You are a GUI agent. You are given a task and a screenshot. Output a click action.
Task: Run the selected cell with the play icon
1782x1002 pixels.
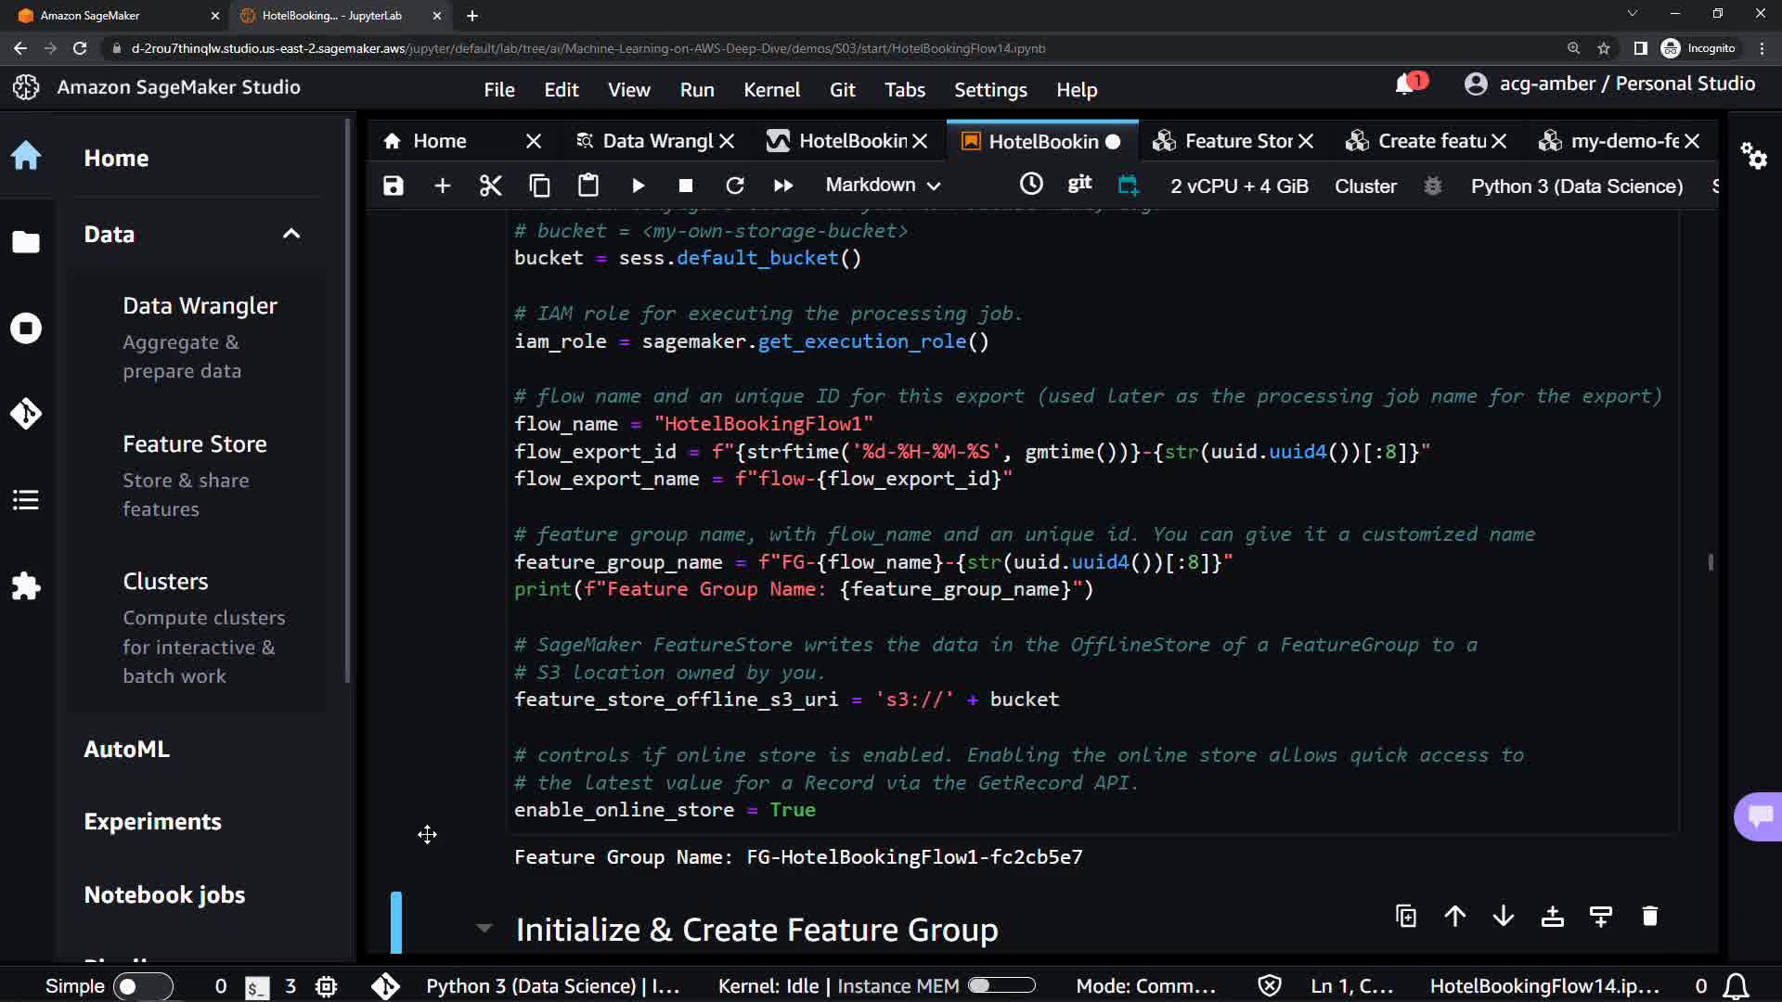coord(638,186)
